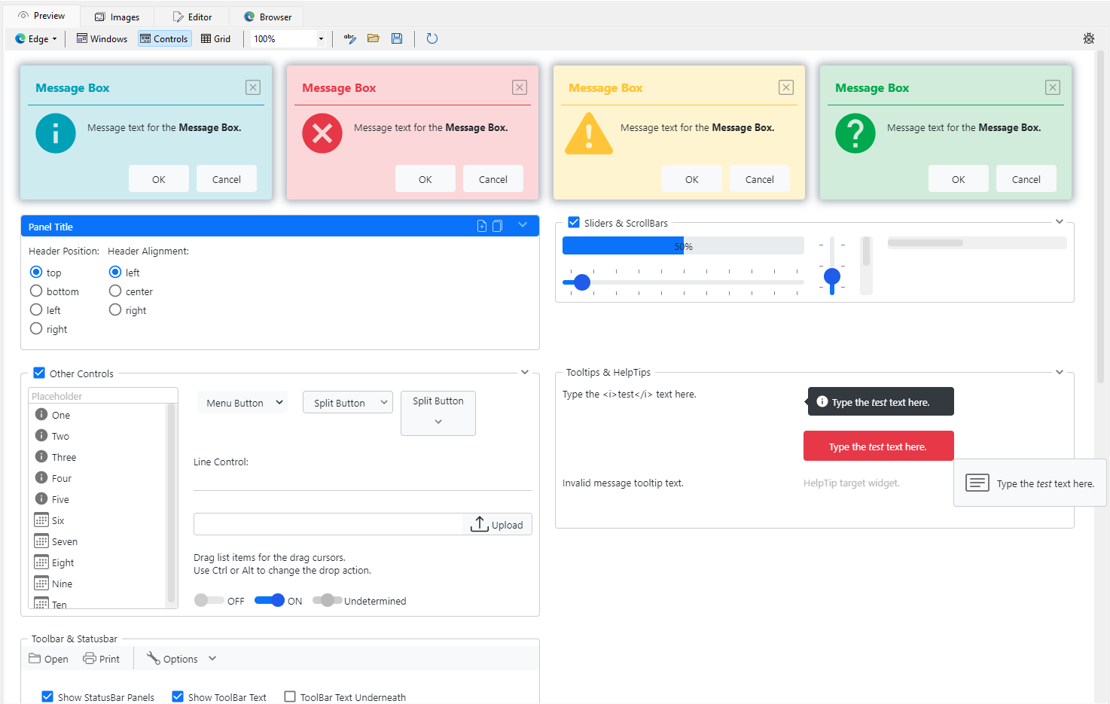
Task: Enable ToolBar Text Underneath checkbox
Action: [x=290, y=696]
